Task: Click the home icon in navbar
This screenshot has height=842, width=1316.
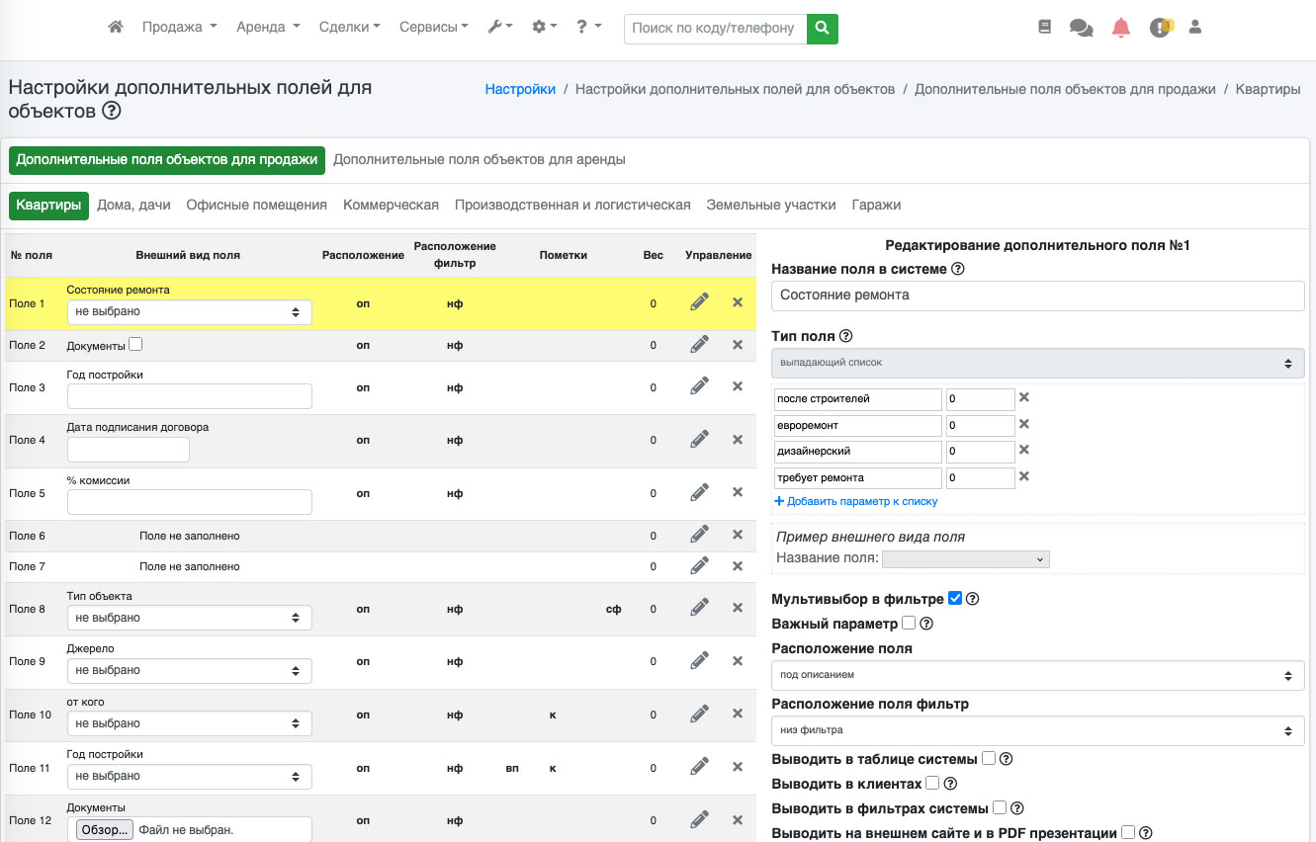Action: click(116, 28)
